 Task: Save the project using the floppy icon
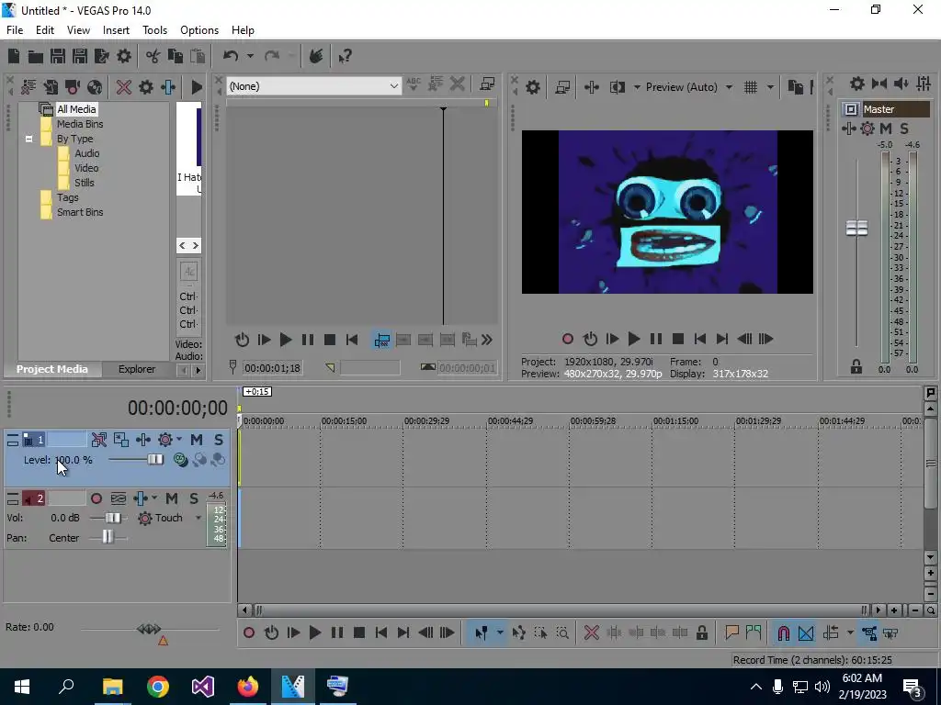tap(58, 56)
